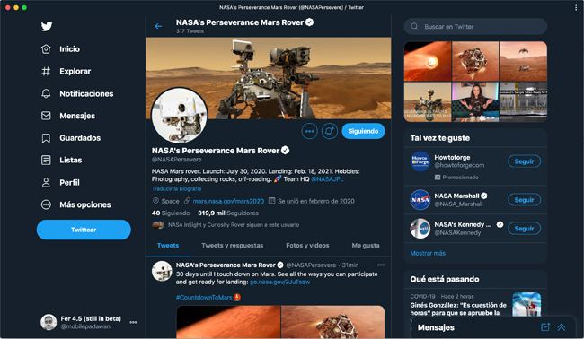584x339 pixels.
Task: Click the Twittear button
Action: [x=84, y=230]
